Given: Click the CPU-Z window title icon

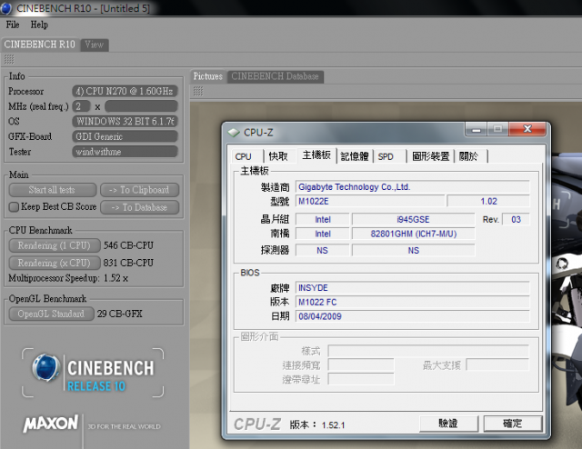Looking at the screenshot, I should pyautogui.click(x=234, y=133).
